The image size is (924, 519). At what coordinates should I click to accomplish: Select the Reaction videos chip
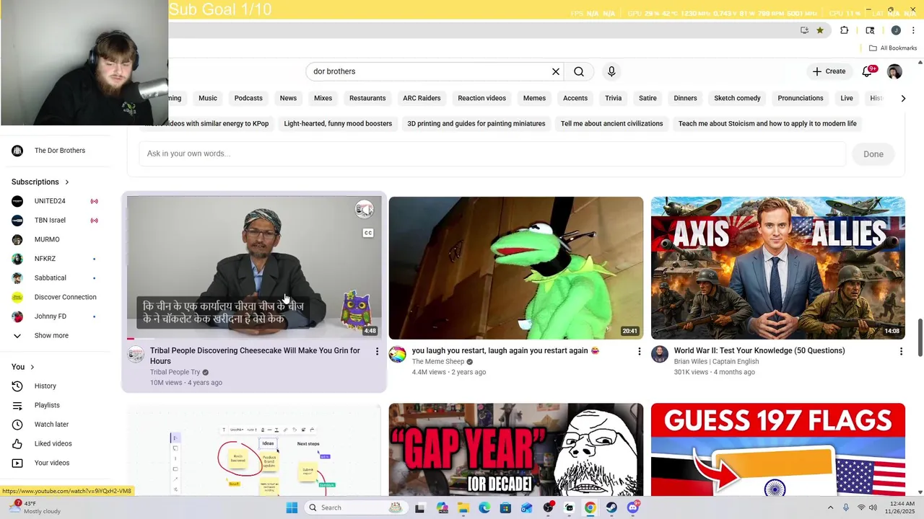[481, 98]
